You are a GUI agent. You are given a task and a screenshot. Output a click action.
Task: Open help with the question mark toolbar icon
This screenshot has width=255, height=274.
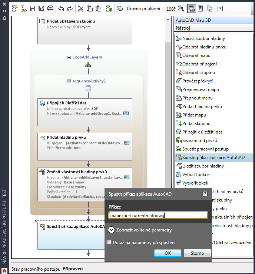(220, 9)
